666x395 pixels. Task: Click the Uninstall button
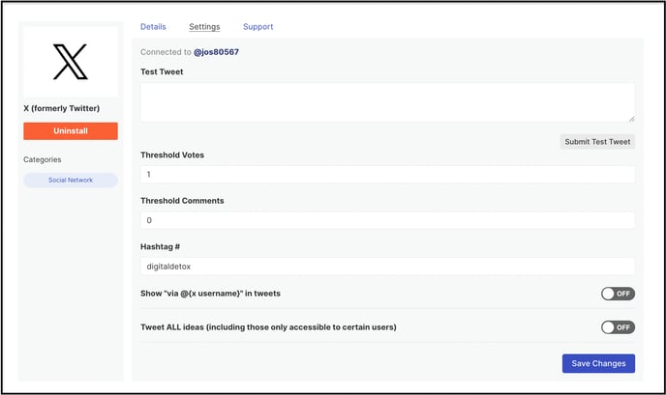pos(71,131)
